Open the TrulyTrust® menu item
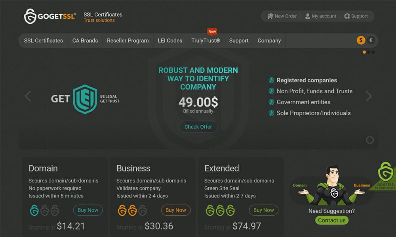This screenshot has height=237, width=396. pyautogui.click(x=206, y=41)
